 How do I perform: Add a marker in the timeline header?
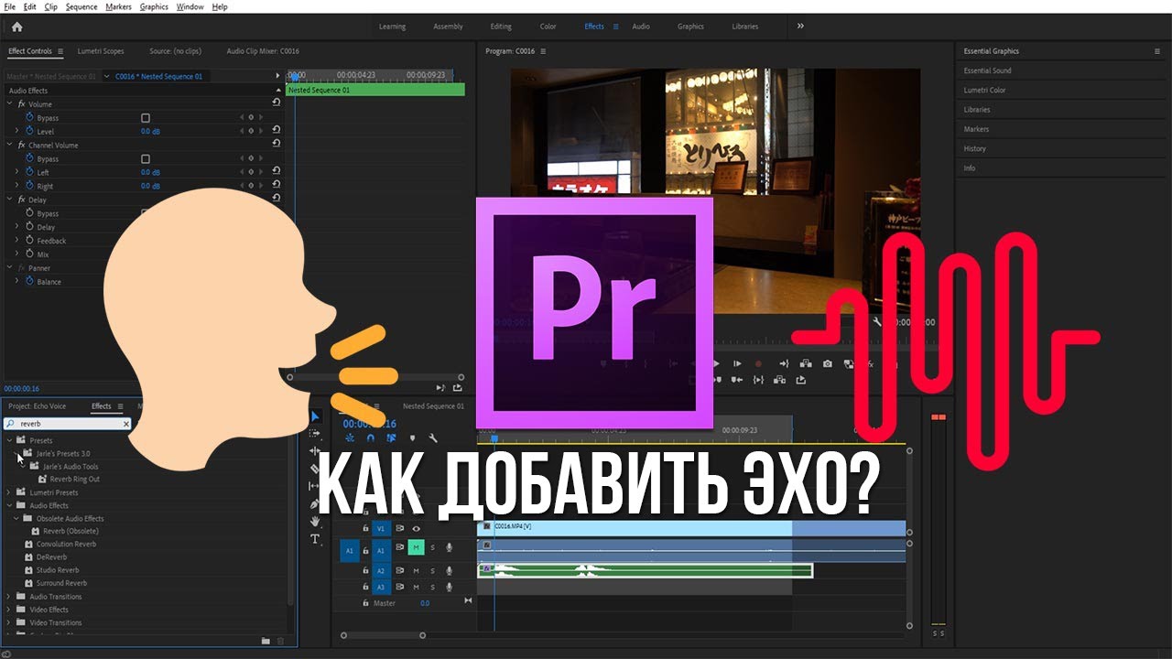(412, 438)
